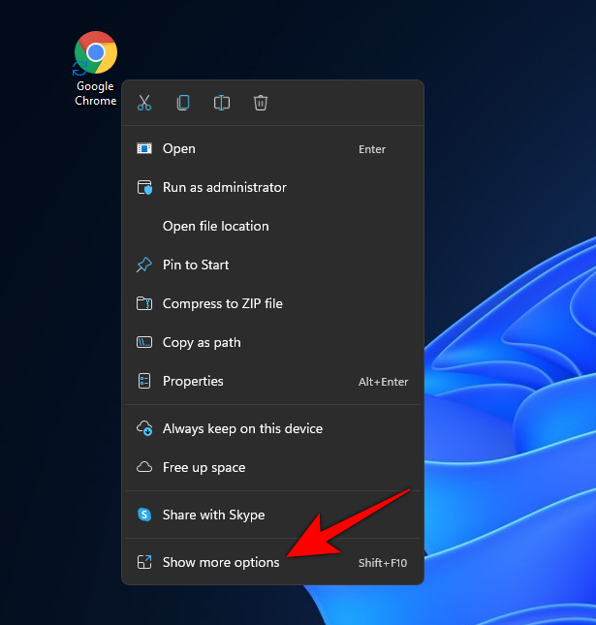This screenshot has width=596, height=625.
Task: Click the Alt+Enter shortcut hint text
Action: coord(383,382)
